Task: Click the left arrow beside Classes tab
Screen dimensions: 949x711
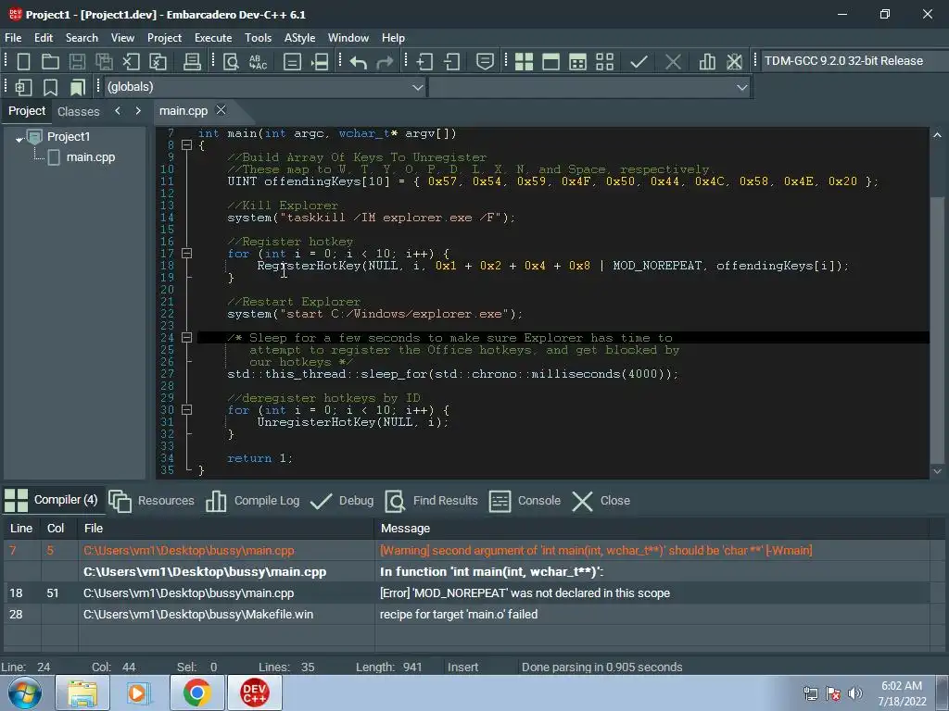Action: coord(118,111)
